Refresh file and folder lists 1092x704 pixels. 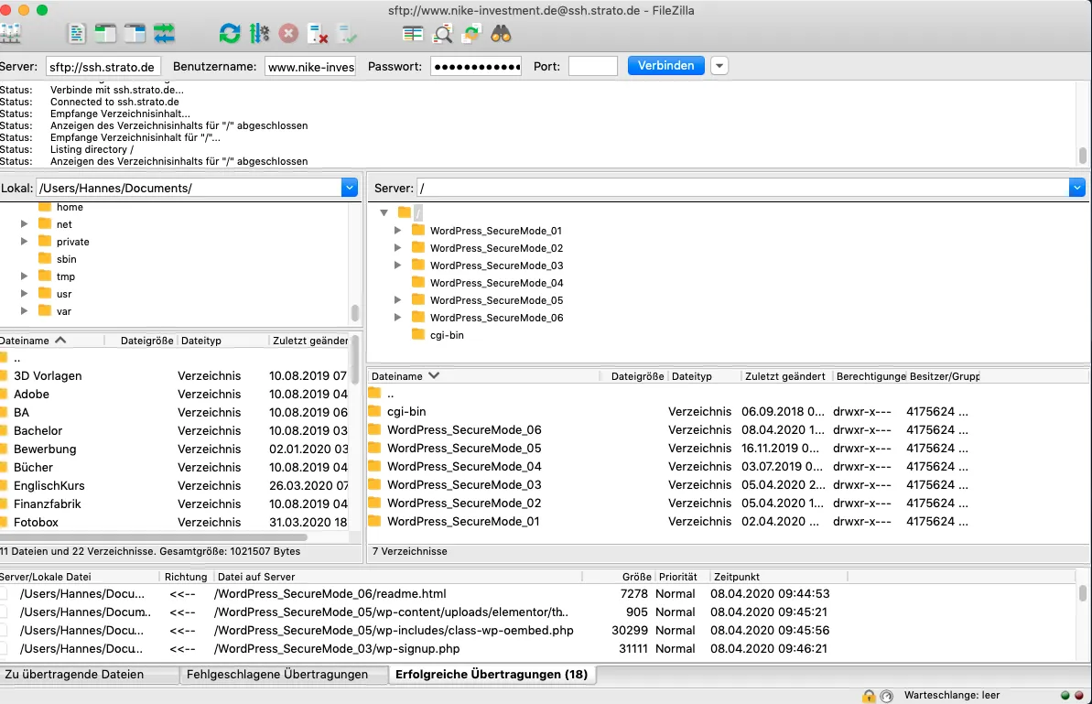(x=229, y=33)
